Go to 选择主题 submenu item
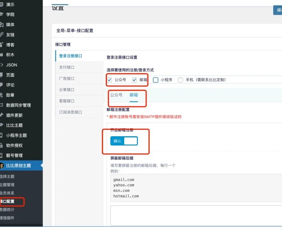282x227 pixels. coord(7,176)
